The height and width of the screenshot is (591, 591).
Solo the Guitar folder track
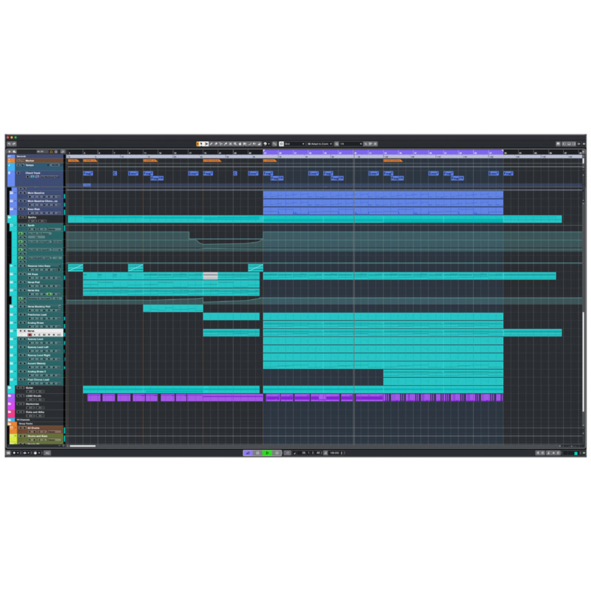click(23, 388)
